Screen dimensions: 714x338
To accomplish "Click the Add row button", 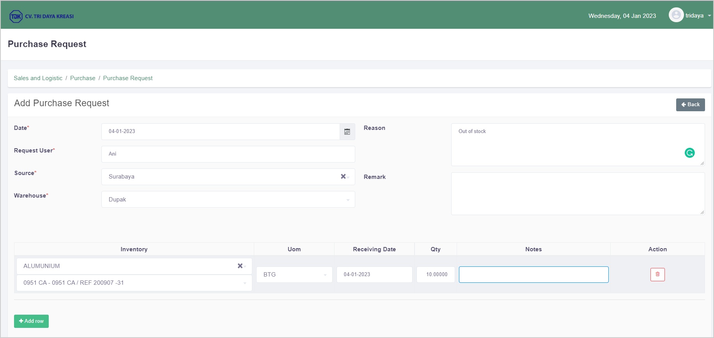I will [31, 321].
